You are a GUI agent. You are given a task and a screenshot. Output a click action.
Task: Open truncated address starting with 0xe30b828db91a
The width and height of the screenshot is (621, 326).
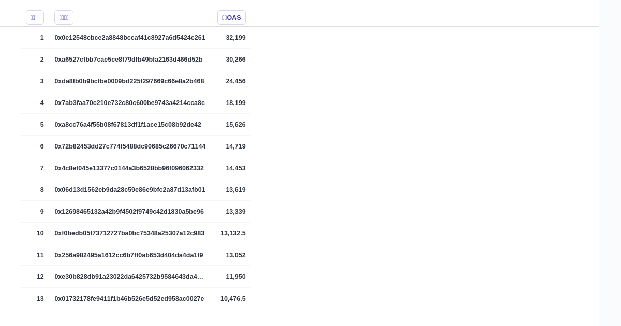click(129, 277)
